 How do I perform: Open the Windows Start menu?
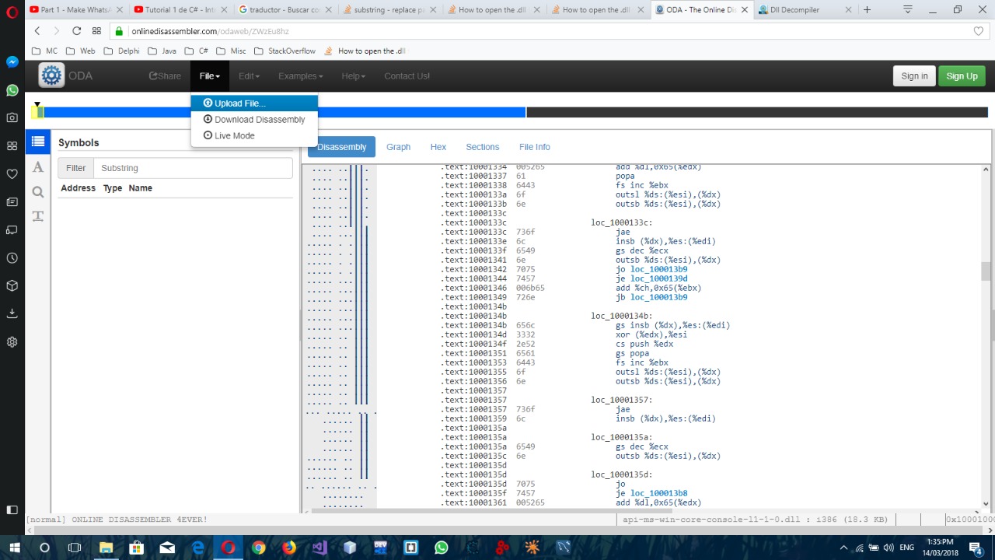point(14,548)
